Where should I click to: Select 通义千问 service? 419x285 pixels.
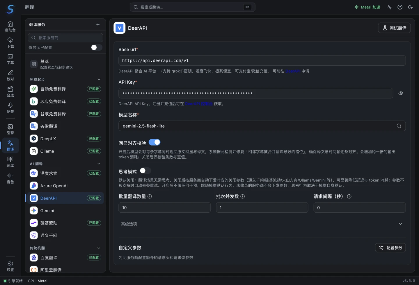(x=65, y=235)
